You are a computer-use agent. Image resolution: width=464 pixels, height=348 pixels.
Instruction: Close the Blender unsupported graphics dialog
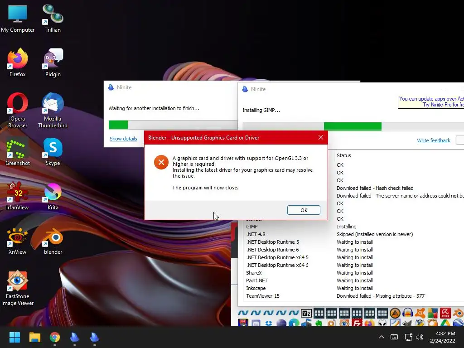[321, 137]
